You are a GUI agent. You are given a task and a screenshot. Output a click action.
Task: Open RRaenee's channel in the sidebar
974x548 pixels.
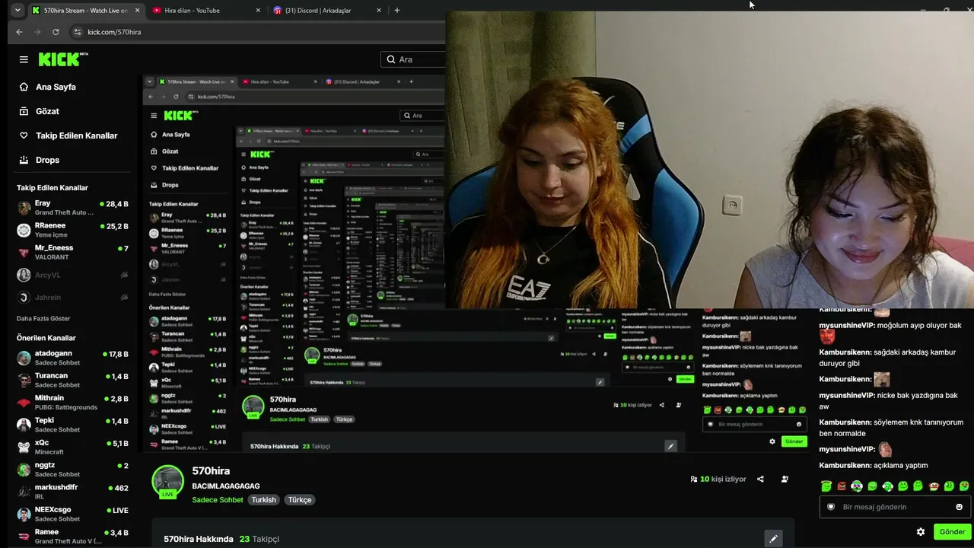73,230
